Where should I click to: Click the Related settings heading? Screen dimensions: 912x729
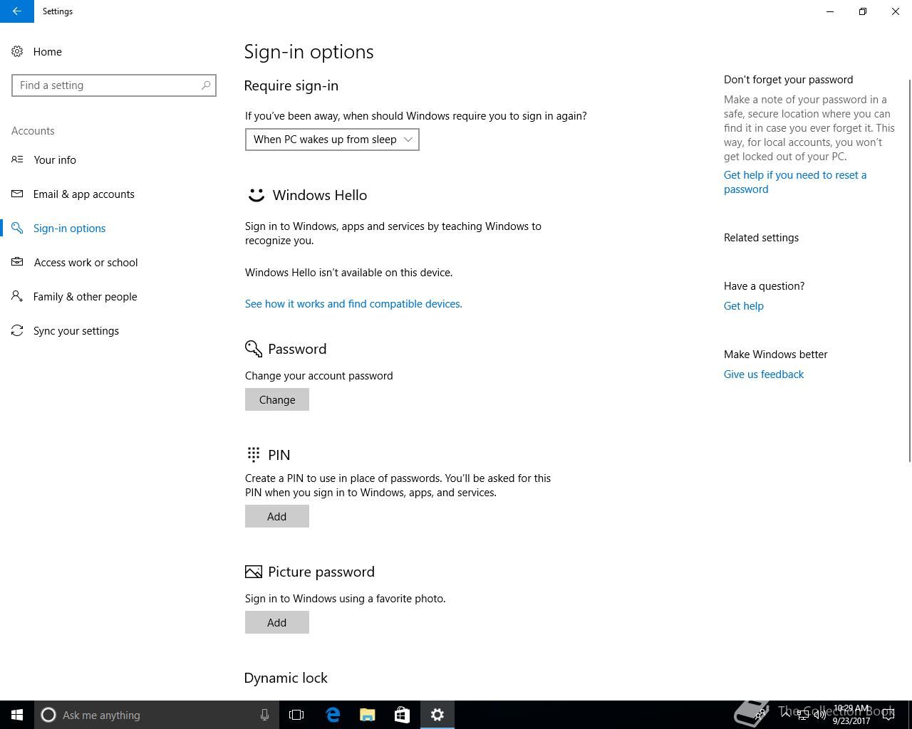(761, 238)
